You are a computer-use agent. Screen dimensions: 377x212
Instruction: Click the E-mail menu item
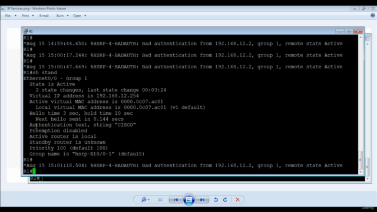pyautogui.click(x=44, y=16)
